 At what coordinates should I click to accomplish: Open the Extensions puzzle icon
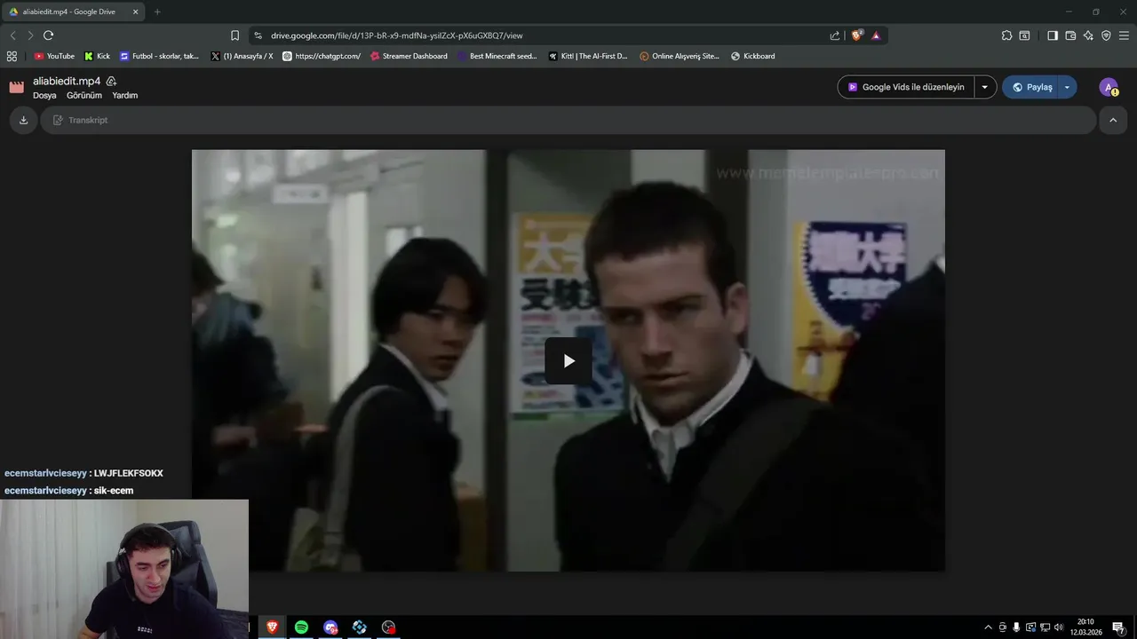1006,35
